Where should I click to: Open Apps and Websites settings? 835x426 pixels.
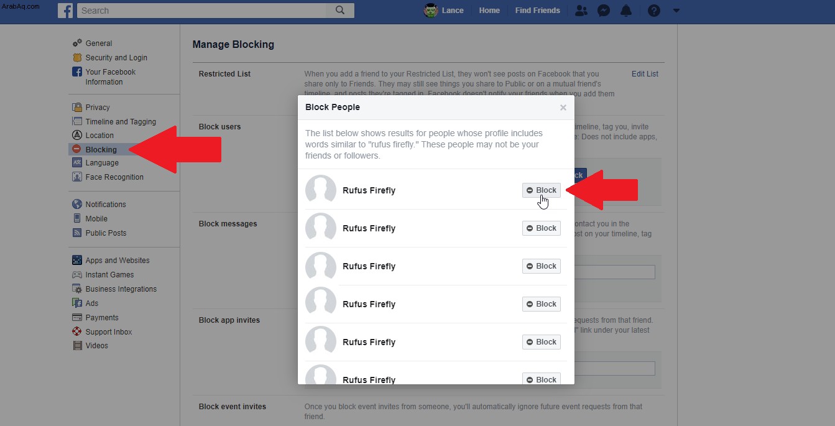coord(118,261)
